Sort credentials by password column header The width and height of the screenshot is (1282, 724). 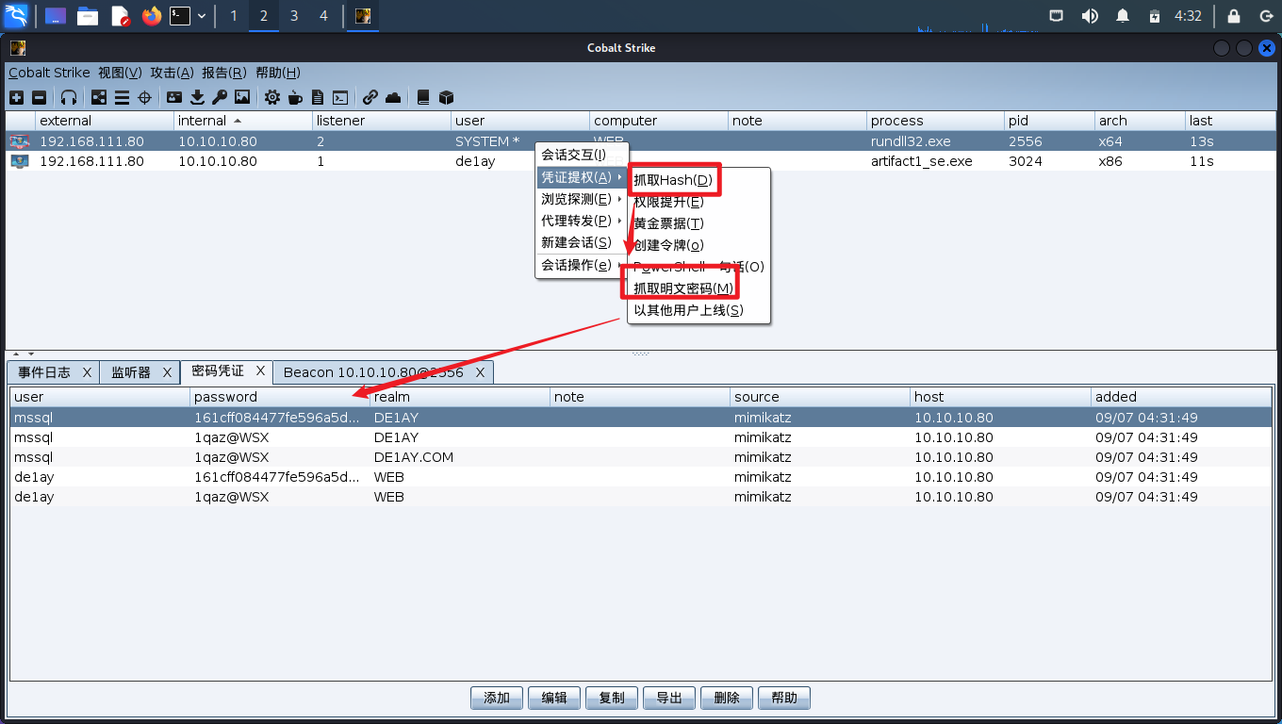point(280,397)
